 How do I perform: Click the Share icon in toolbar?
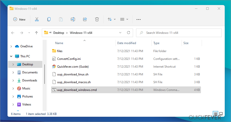[x=85, y=19]
